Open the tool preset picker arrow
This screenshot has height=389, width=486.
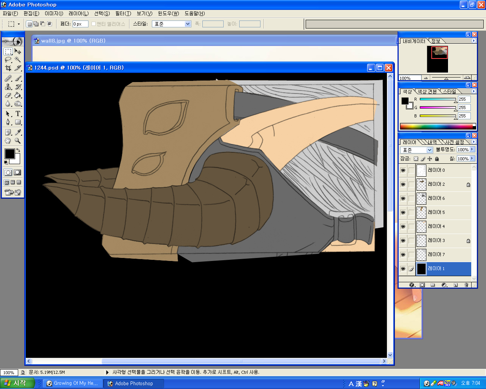pos(19,24)
